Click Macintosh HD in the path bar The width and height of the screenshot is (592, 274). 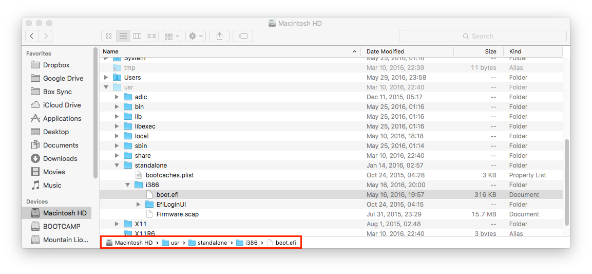click(129, 243)
